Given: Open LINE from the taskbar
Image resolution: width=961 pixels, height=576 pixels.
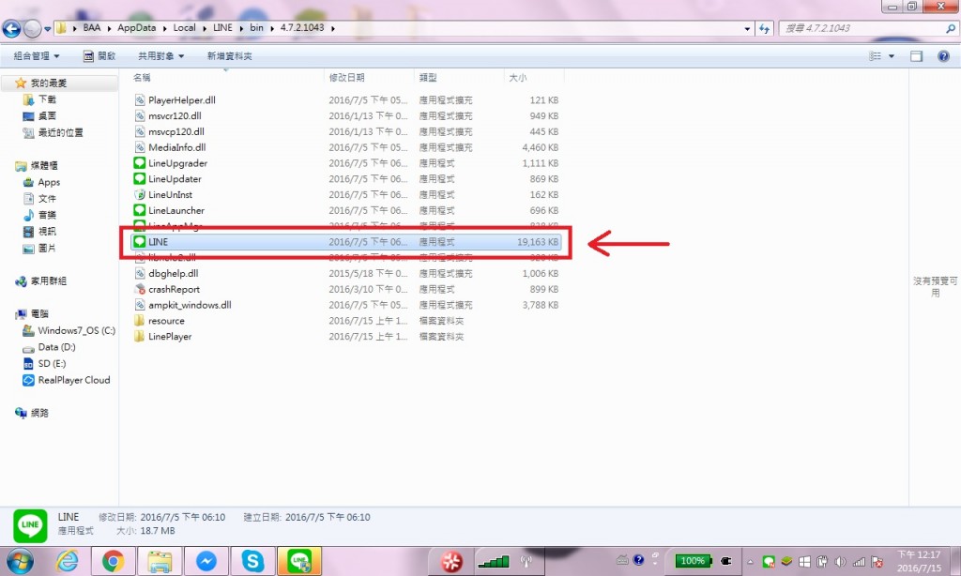Looking at the screenshot, I should click(299, 561).
